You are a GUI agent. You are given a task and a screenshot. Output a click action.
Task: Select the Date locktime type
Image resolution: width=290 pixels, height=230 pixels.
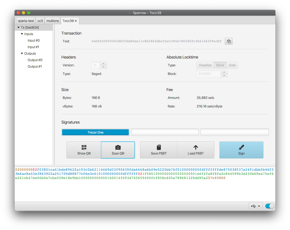(232, 65)
